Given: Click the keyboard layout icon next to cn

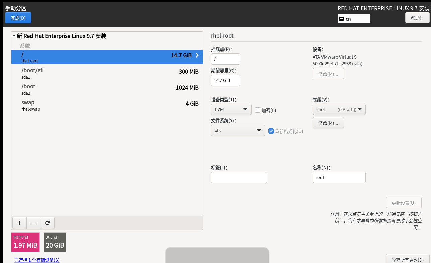Looking at the screenshot, I should tap(341, 19).
